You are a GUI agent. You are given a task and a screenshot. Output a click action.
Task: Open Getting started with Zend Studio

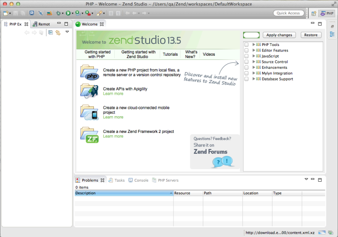[x=138, y=54]
